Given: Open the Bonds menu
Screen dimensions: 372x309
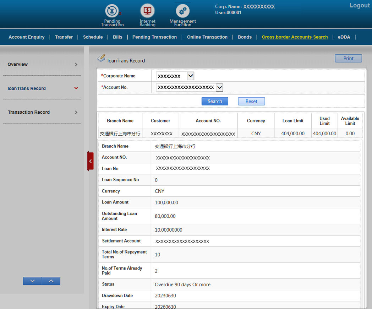Looking at the screenshot, I should point(245,37).
